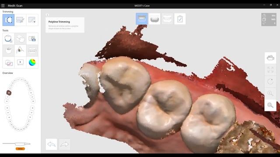Toggle the rainbow color-map sphere tool
This screenshot has width=280, height=157.
coord(32,62)
